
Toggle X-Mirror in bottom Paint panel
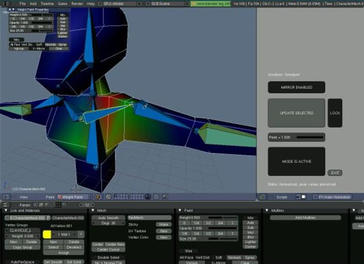point(218,262)
